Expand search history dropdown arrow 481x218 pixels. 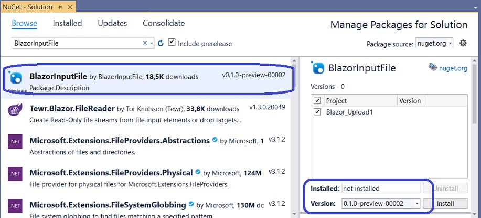152,43
